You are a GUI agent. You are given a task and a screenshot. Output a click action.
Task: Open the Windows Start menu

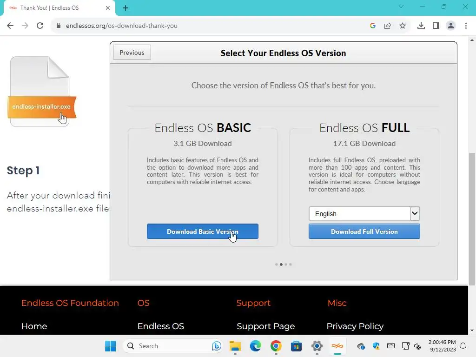coord(110,346)
